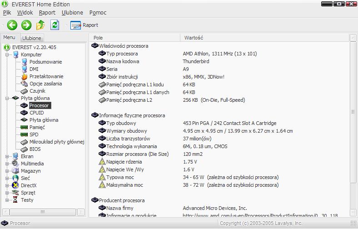Open the Pomoc menu
Image resolution: width=358 pixels, height=229 pixels.
[x=98, y=13]
